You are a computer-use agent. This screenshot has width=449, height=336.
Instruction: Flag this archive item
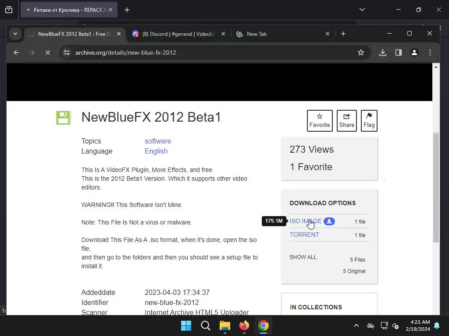(369, 121)
